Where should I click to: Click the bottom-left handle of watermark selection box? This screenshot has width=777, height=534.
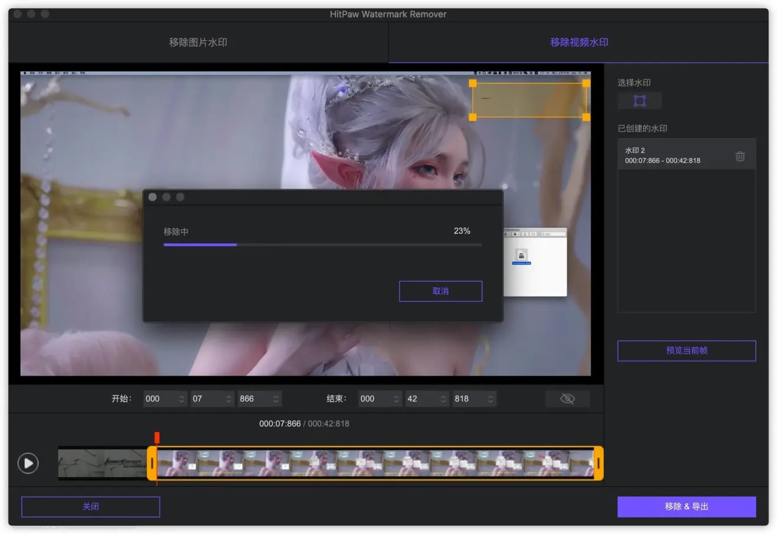(x=472, y=117)
